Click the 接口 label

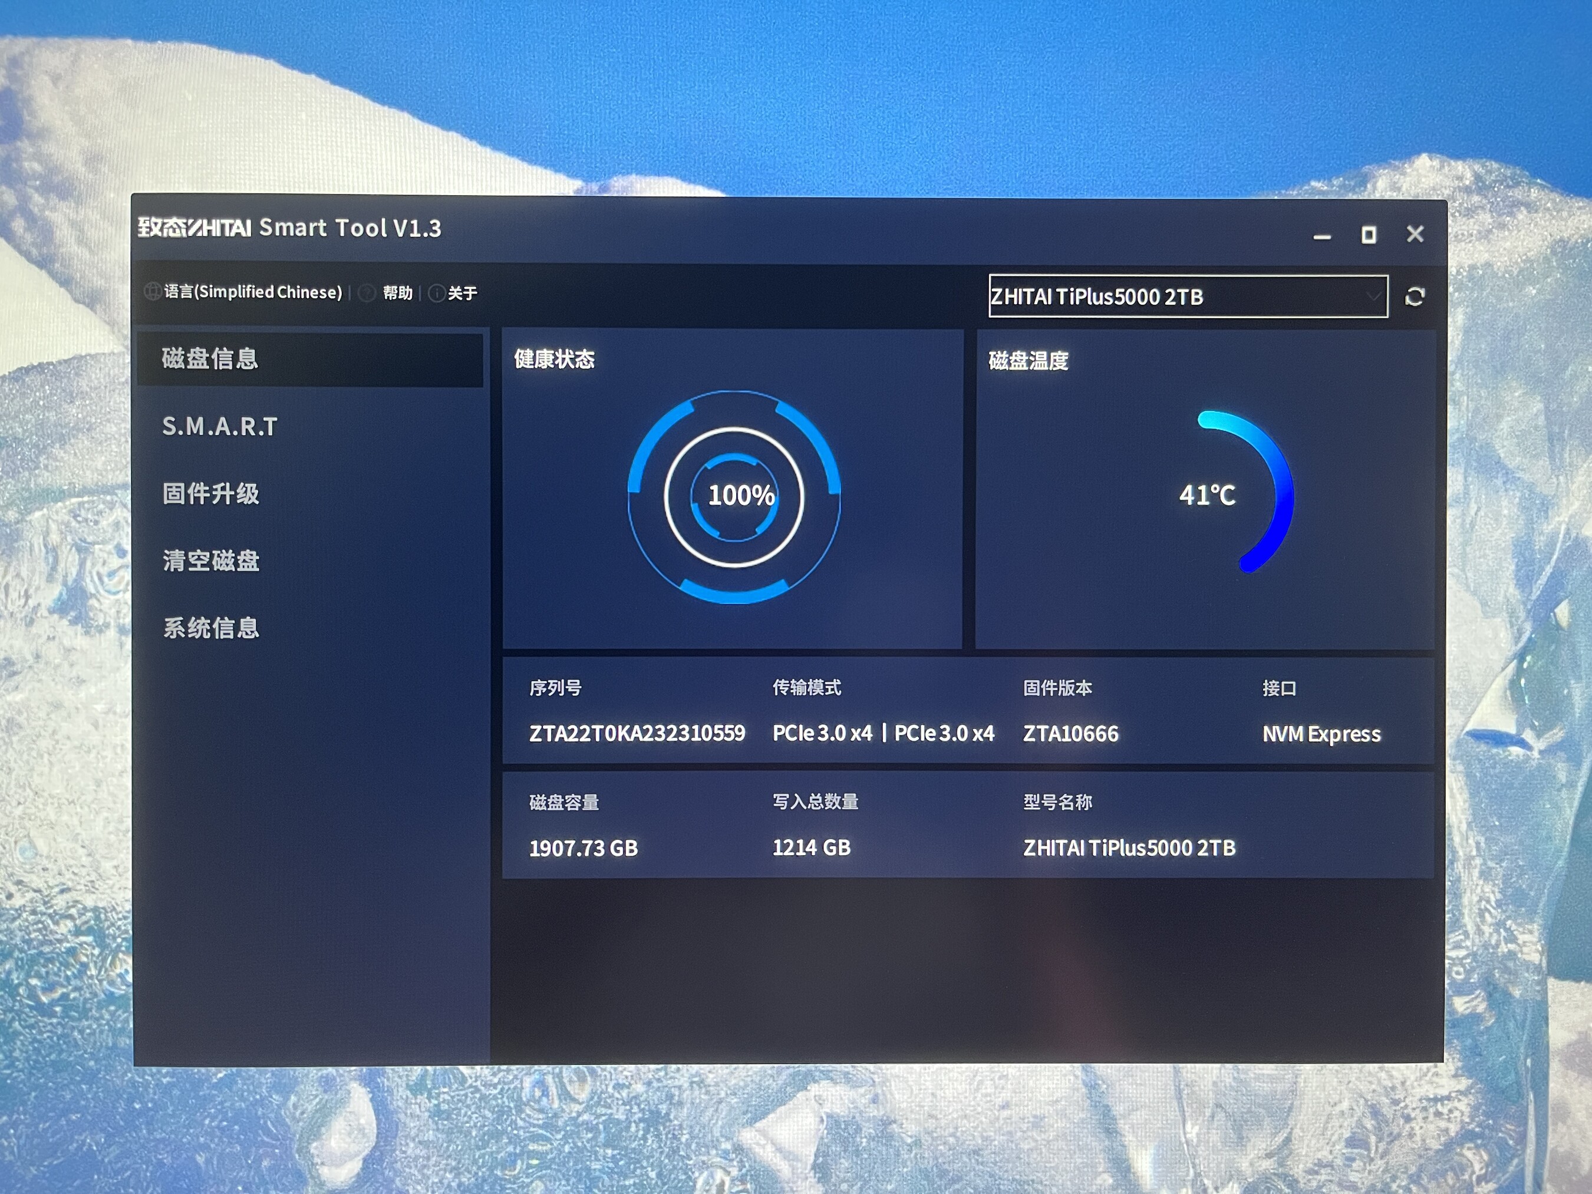(x=1279, y=688)
